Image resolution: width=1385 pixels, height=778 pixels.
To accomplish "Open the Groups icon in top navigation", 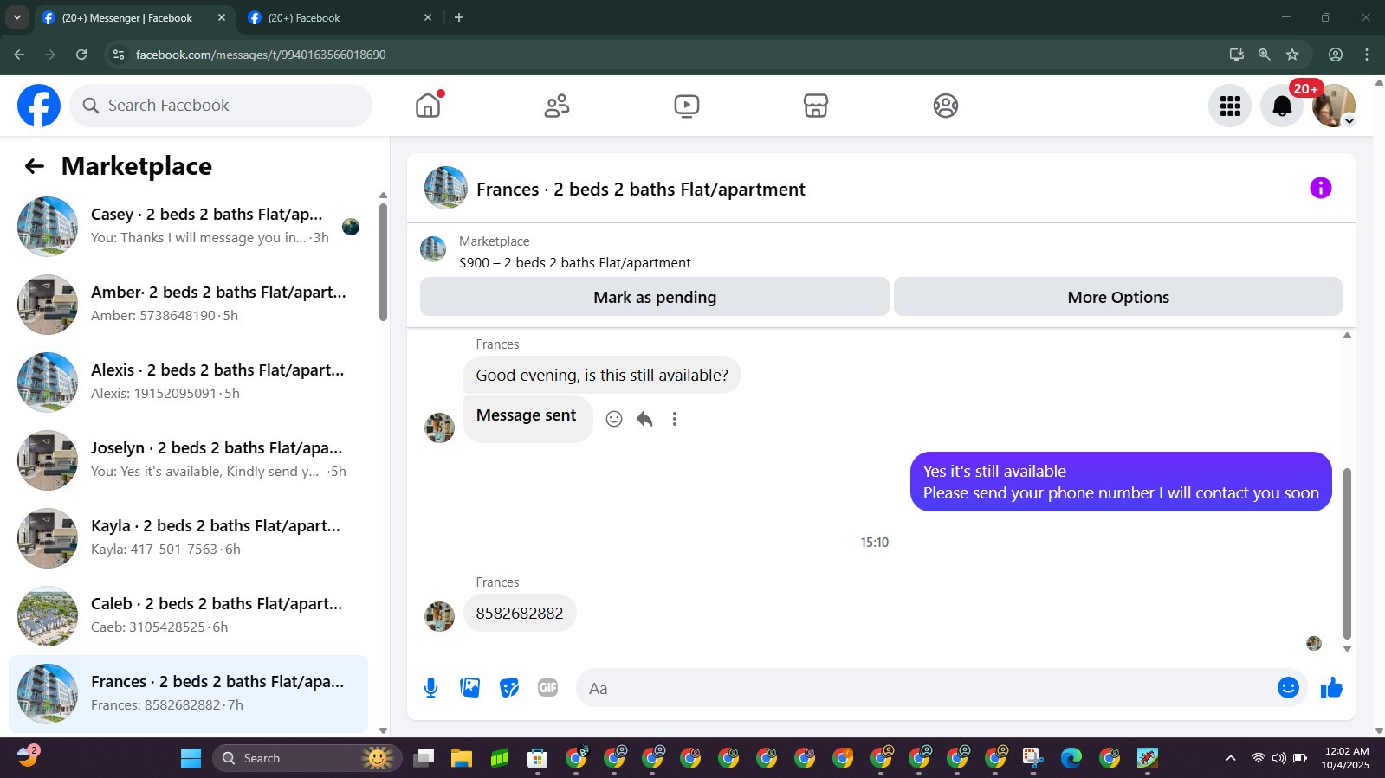I will pos(946,106).
